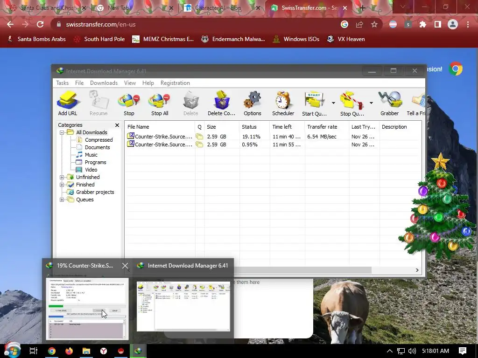Screen dimensions: 478x358
Task: Open the View menu
Action: tap(130, 83)
